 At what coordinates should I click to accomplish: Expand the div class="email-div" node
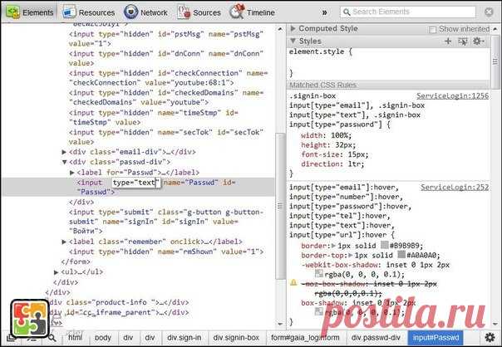(66, 152)
